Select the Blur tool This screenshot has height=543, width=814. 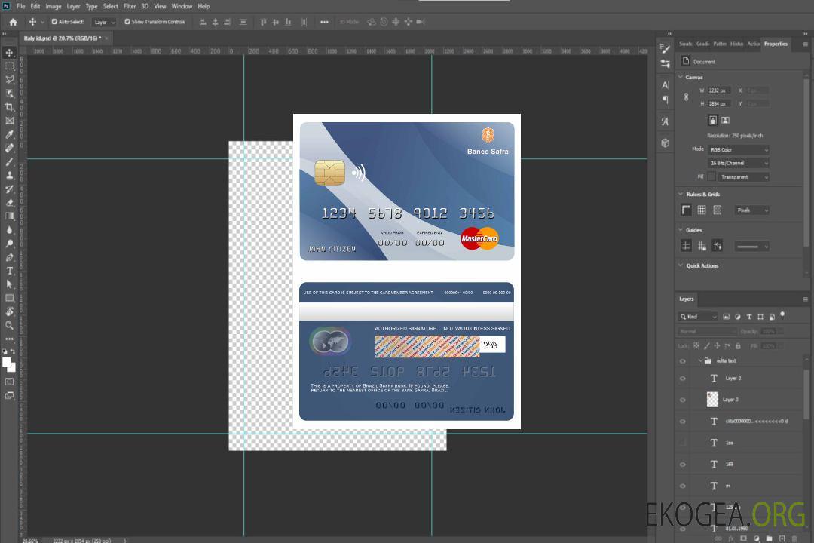pyautogui.click(x=9, y=230)
